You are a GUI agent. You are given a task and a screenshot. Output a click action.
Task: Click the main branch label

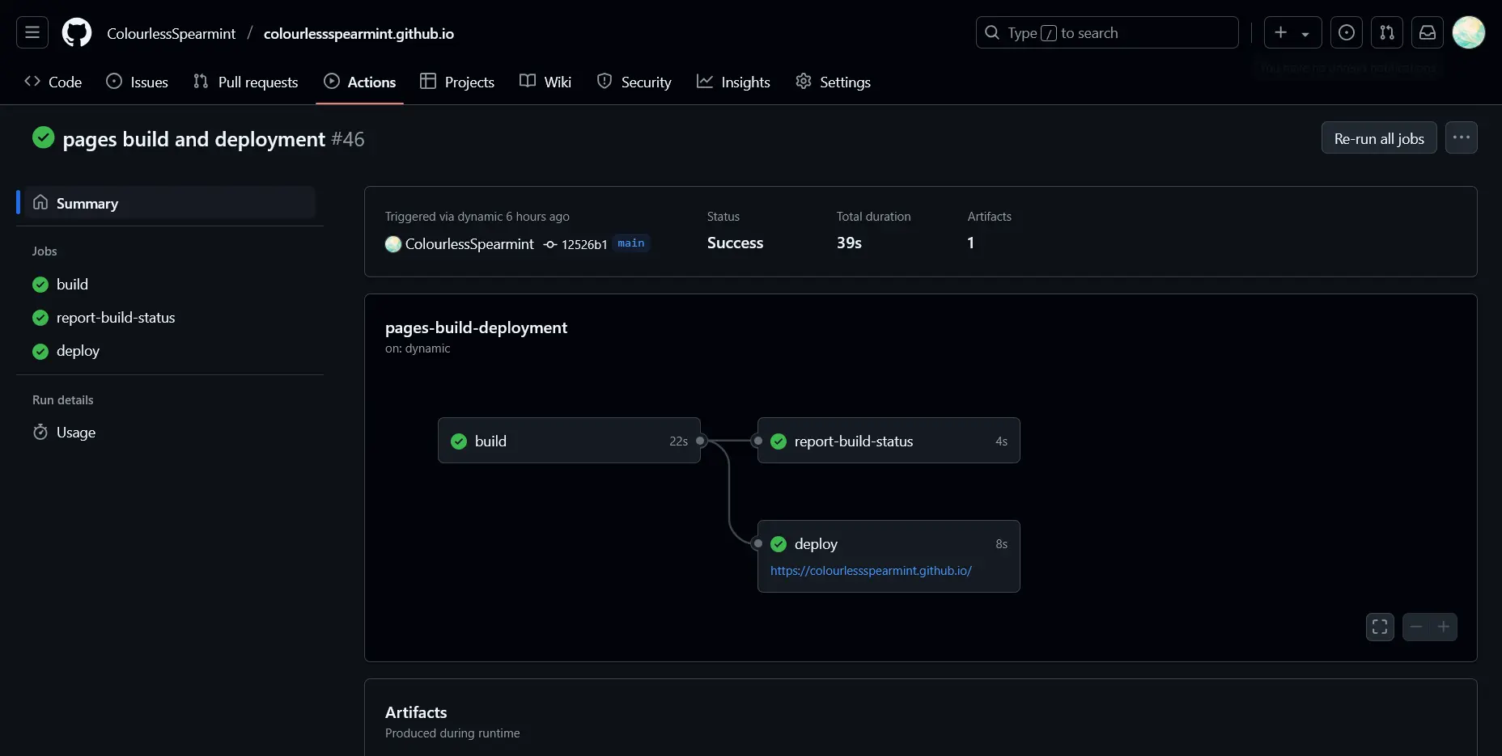pyautogui.click(x=631, y=243)
